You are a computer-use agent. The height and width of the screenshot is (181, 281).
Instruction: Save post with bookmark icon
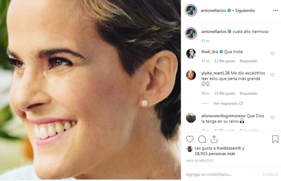point(275,139)
